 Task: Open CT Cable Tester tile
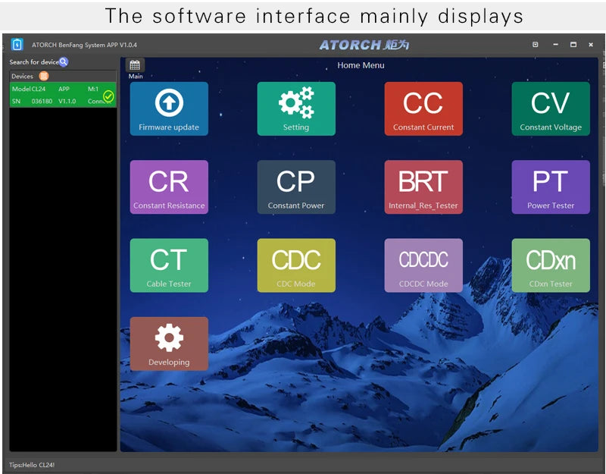169,265
